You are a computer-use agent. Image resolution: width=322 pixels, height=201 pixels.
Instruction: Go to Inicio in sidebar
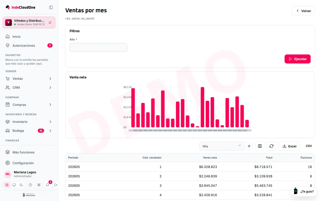(x=29, y=37)
